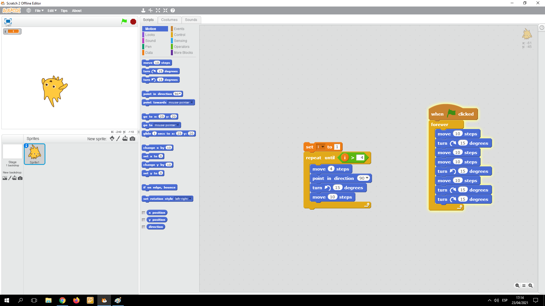Enable the y position stage reporter

[x=144, y=220]
